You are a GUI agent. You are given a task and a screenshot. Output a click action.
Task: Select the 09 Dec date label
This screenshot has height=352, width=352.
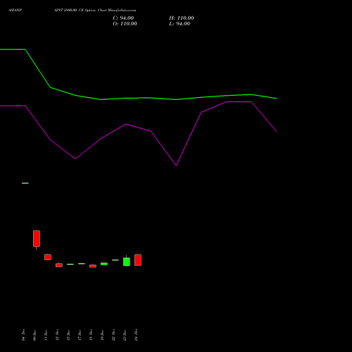[x=34, y=334]
